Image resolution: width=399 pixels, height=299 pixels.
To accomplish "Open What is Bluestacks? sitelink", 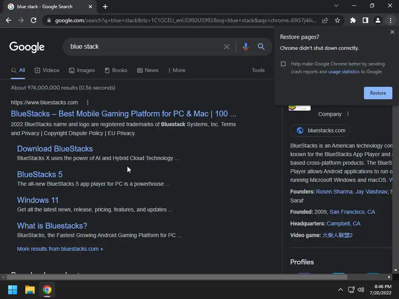I will 52,226.
